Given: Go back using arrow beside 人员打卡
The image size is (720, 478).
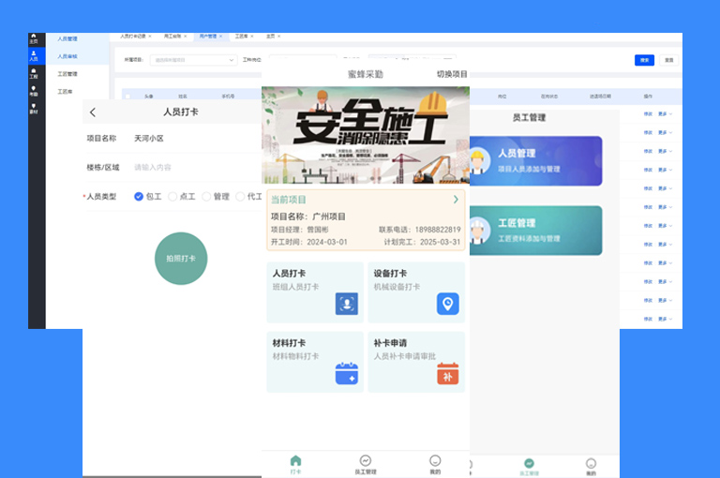Looking at the screenshot, I should point(93,112).
